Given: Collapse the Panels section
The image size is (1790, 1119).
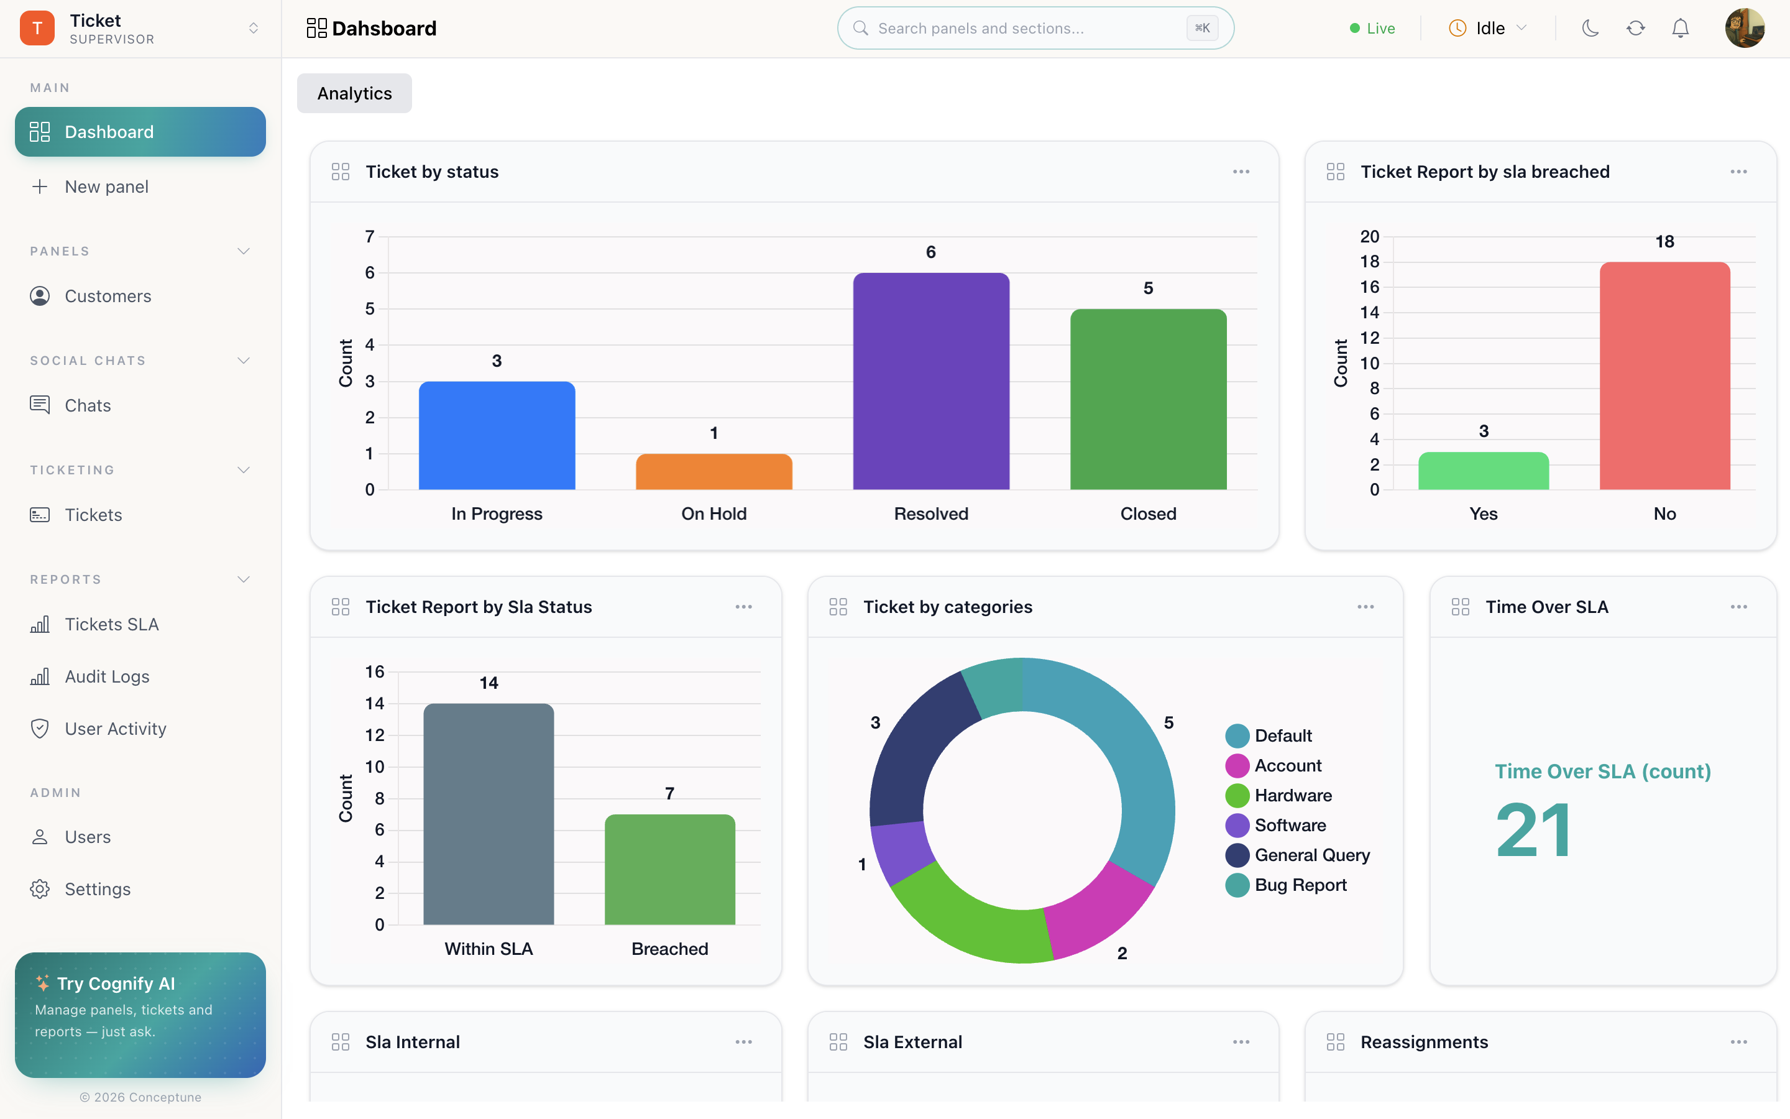Looking at the screenshot, I should (x=244, y=251).
